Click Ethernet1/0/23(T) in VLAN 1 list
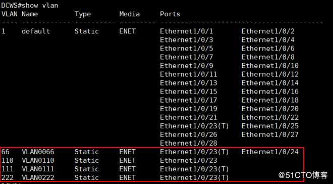Screen dimensions: 333x184 point(194,126)
